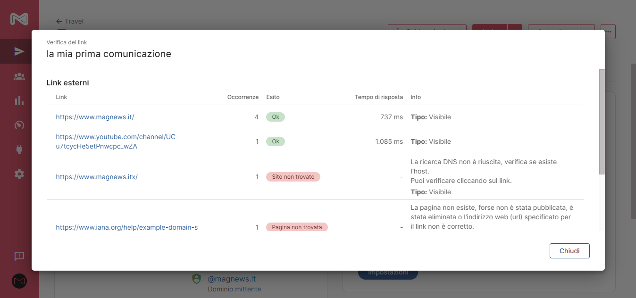Click the background page vertical scrollbar
This screenshot has height=298, width=636.
point(633,141)
